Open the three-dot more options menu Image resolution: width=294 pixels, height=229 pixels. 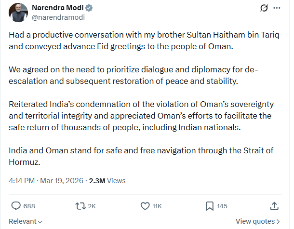(x=277, y=8)
